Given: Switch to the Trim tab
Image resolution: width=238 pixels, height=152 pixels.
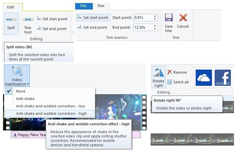Looking at the screenshot, I should coord(101,6).
